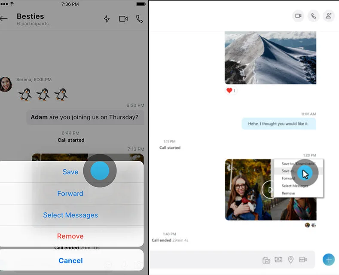Viewport: 339px width, 275px height.
Task: Select Select Messages in desktop context menu
Action: point(299,186)
